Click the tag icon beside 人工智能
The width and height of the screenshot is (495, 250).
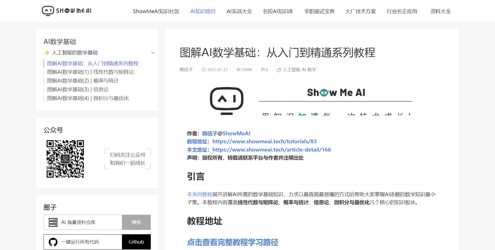[279, 70]
